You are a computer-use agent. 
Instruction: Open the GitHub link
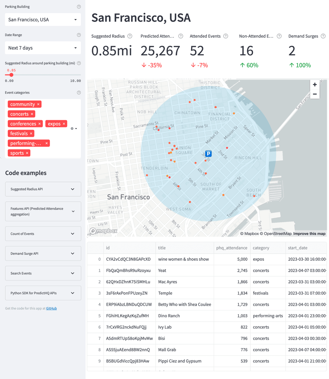tap(51, 308)
